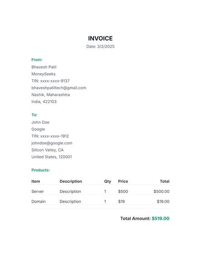Select the TIN ending in 1912
201x261 pixels.
click(50, 136)
